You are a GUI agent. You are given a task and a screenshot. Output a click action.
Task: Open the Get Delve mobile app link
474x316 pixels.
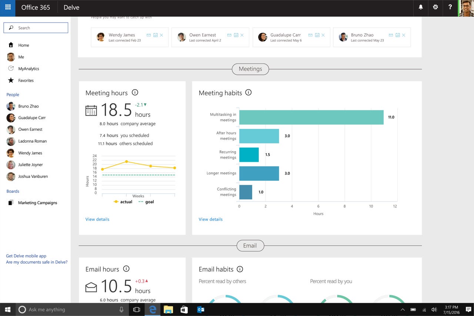(x=26, y=256)
